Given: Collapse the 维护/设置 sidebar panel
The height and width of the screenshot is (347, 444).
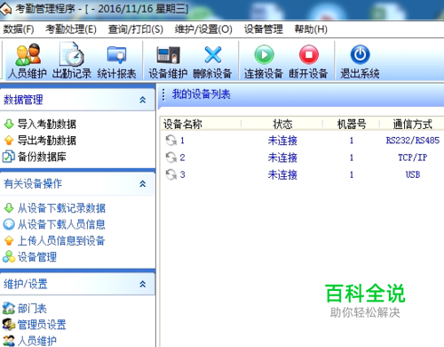Looking at the screenshot, I should (x=143, y=284).
